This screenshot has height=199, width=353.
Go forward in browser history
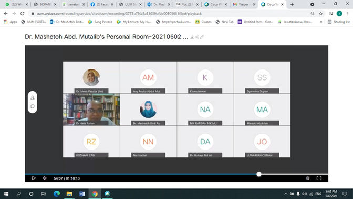[14, 14]
